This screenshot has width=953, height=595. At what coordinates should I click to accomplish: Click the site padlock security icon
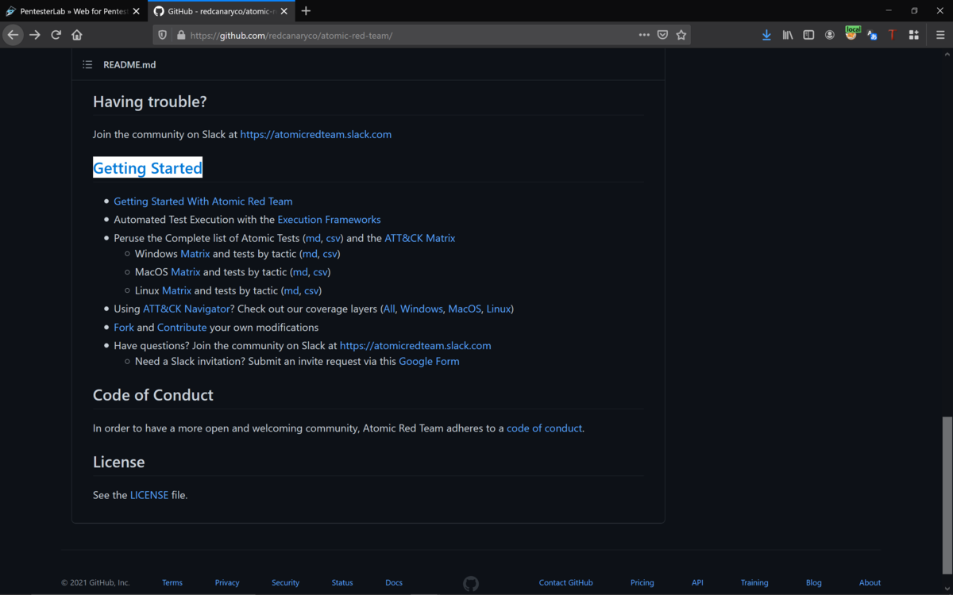tap(181, 35)
